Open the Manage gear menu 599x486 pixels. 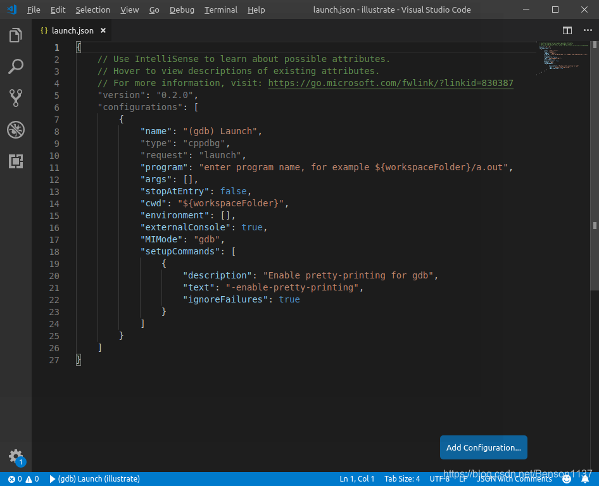point(16,457)
